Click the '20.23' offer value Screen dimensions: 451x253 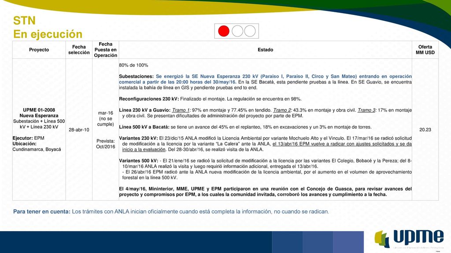(x=425, y=130)
